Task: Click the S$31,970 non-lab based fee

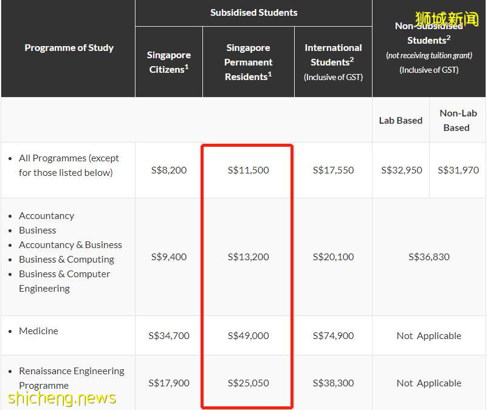Action: [458, 170]
